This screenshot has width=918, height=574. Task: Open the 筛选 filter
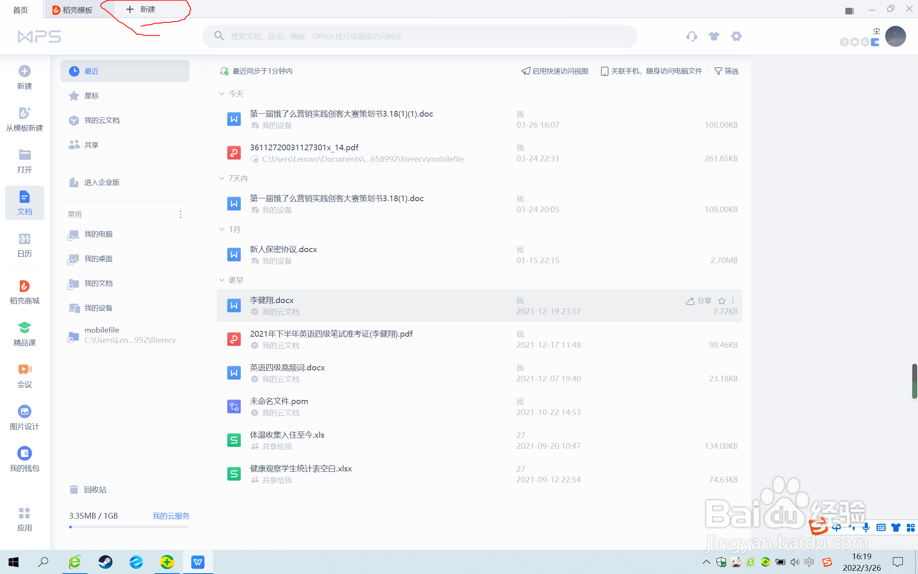click(x=726, y=71)
